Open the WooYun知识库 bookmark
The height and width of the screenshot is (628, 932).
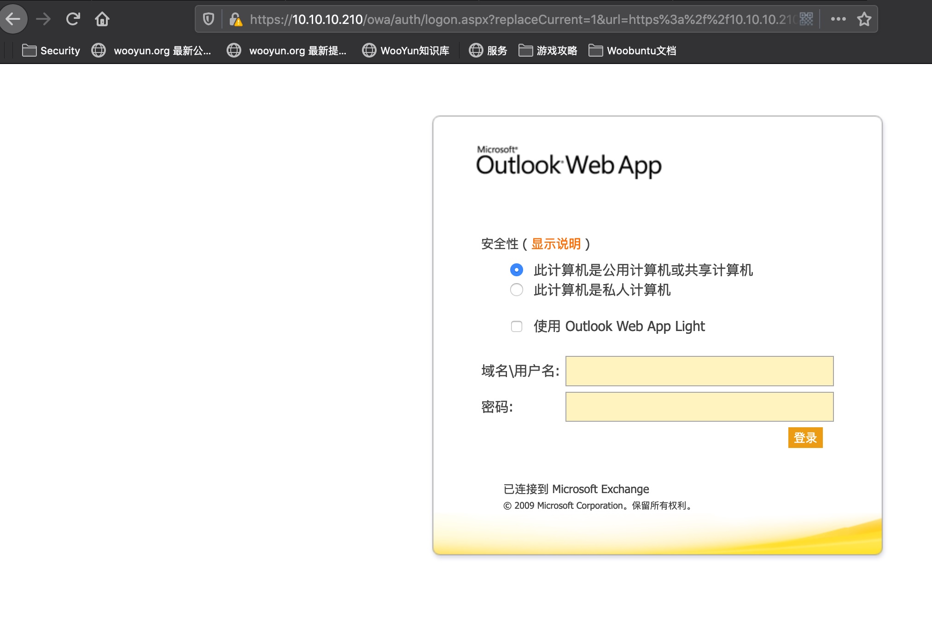pyautogui.click(x=406, y=51)
